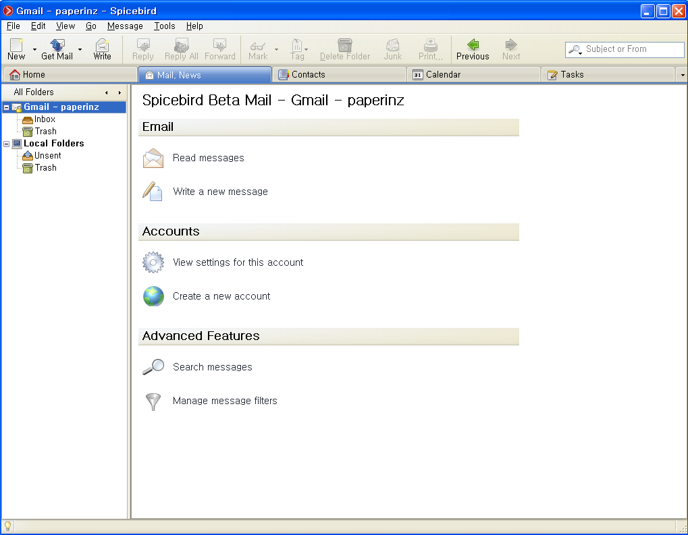This screenshot has height=535, width=688.
Task: Click the Tag toolbar icon
Action: pos(296,45)
